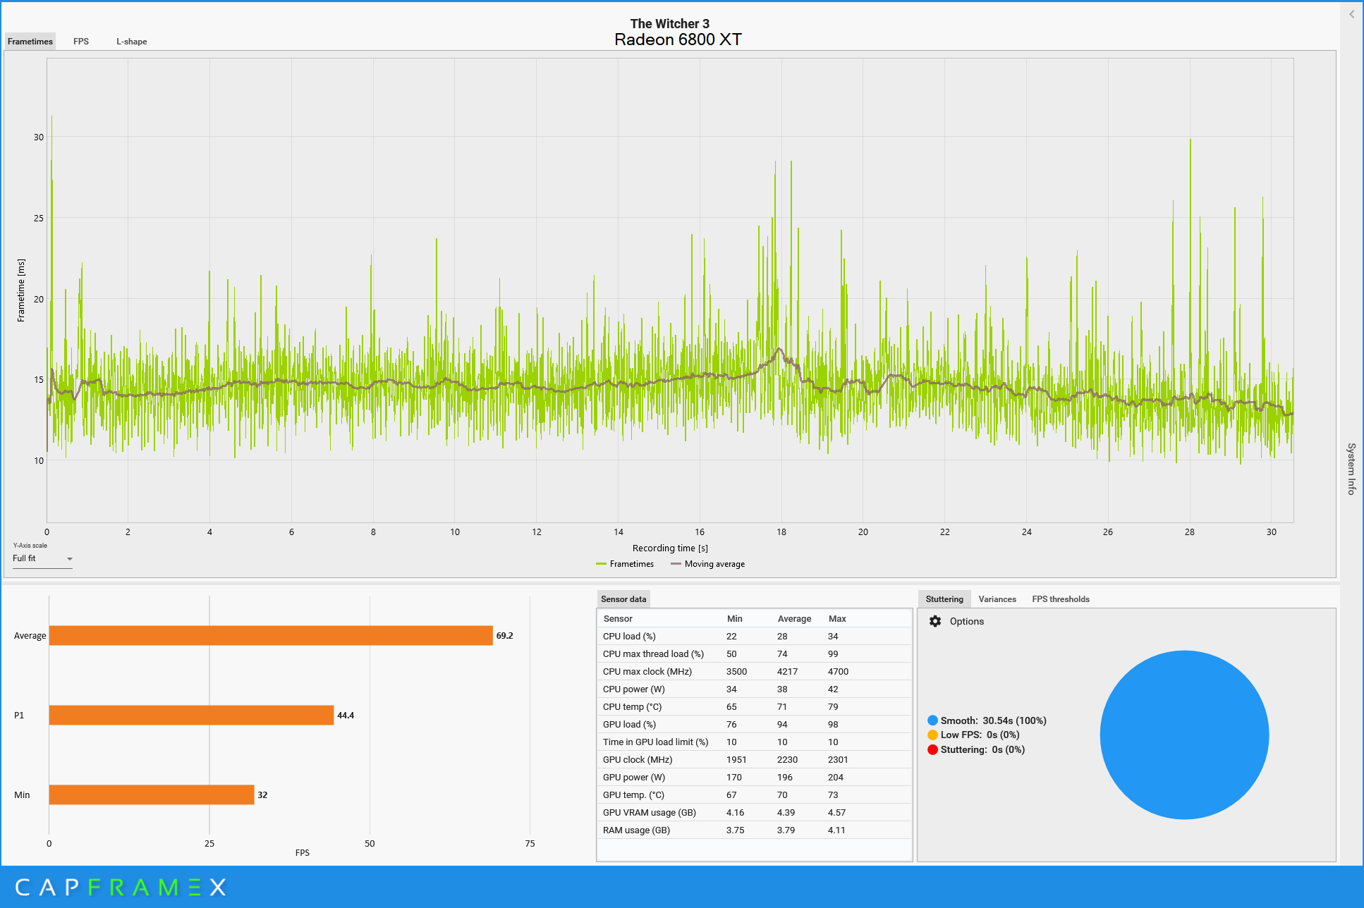Image resolution: width=1364 pixels, height=908 pixels.
Task: Click the red Stuttering legend dot
Action: [x=932, y=749]
